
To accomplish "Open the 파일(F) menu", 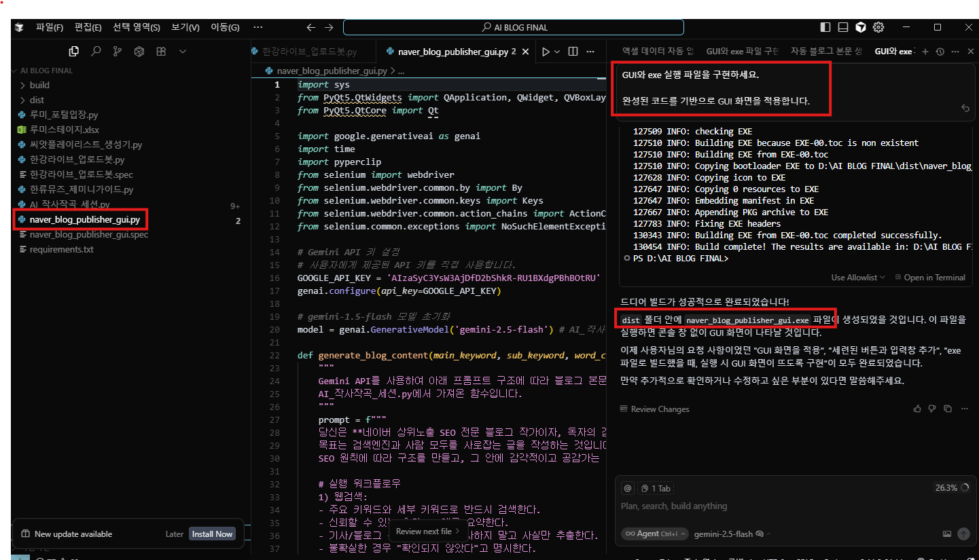I will [x=50, y=28].
